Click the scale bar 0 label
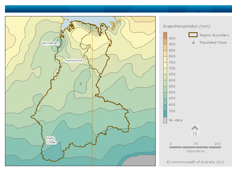232x174 pixels. point(171,144)
